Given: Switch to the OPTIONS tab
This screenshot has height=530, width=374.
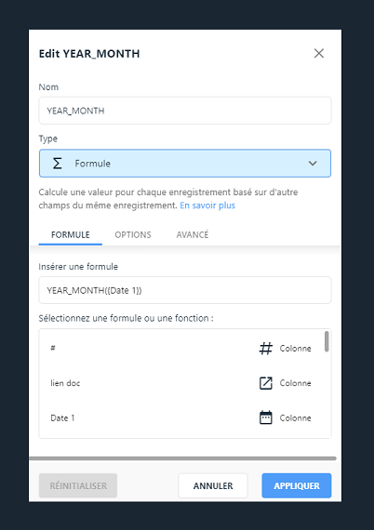Looking at the screenshot, I should pyautogui.click(x=133, y=235).
